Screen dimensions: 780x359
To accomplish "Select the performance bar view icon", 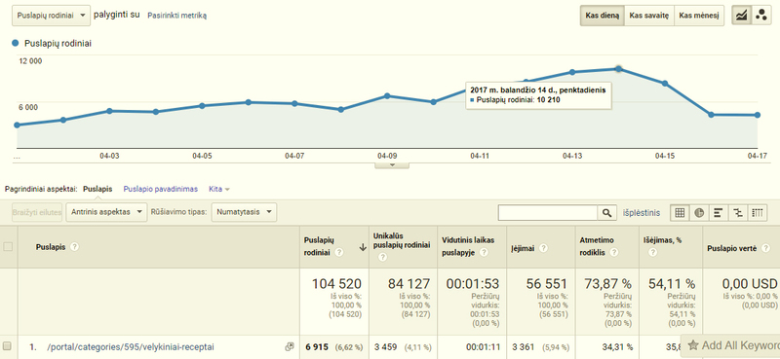I will (719, 213).
